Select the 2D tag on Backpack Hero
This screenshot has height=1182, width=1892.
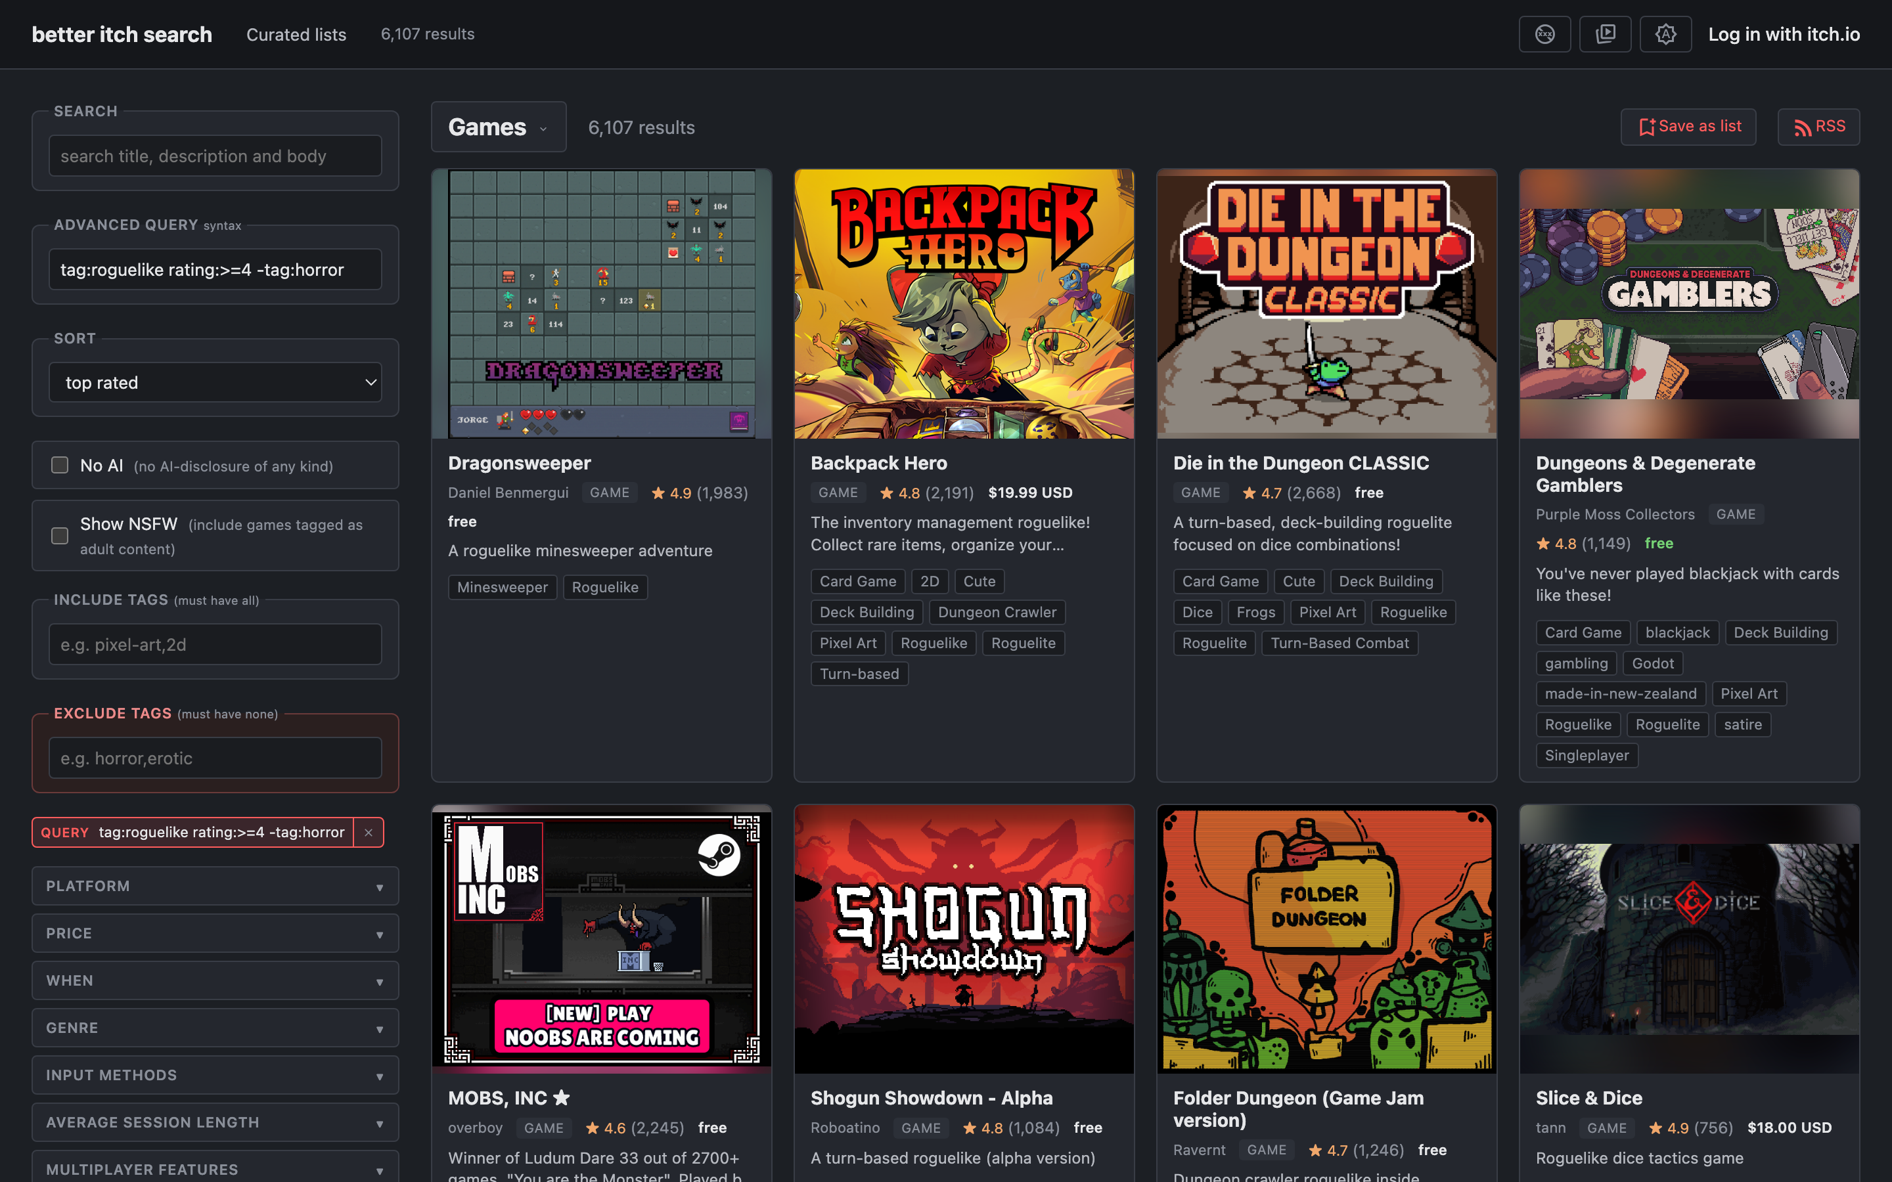(930, 582)
